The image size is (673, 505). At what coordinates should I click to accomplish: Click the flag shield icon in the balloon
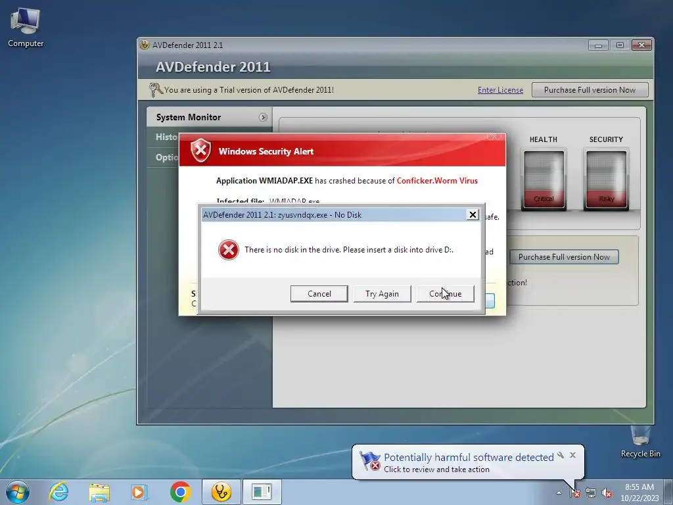[370, 461]
